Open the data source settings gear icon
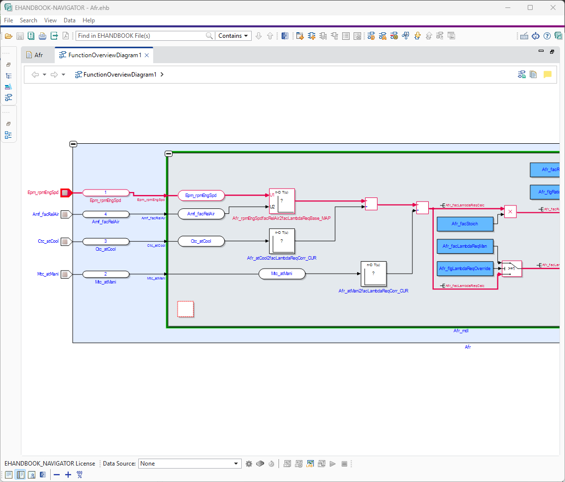The image size is (565, 482). (x=249, y=464)
